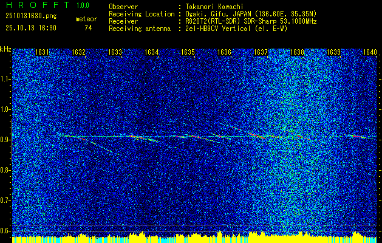Click the 1635 time marker
The height and width of the screenshot is (243, 382).
[x=188, y=52]
